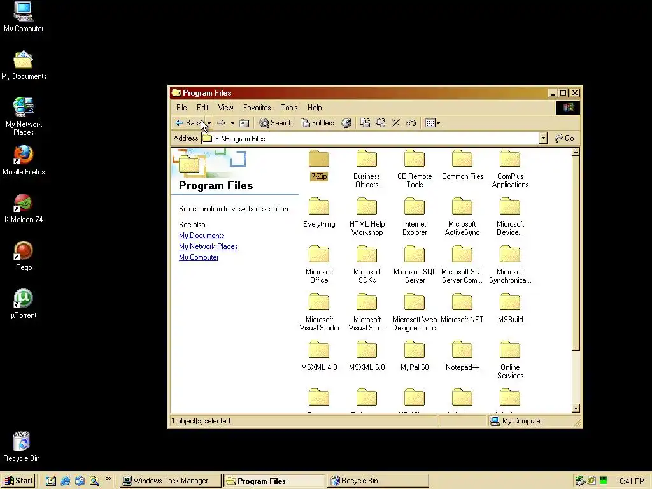Select the MSXML 4.0 folder
This screenshot has height=489, width=652.
coord(319,356)
